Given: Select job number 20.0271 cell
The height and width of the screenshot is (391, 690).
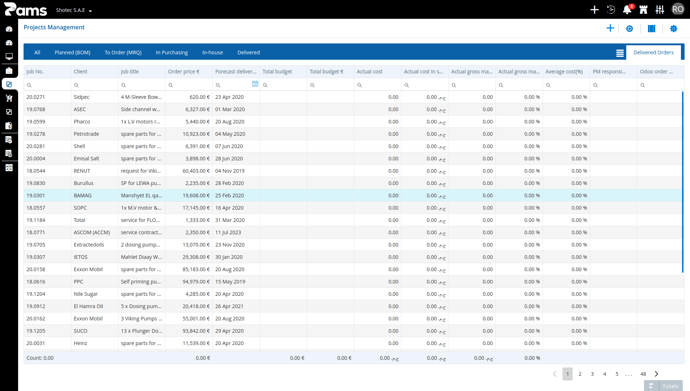Looking at the screenshot, I should (x=47, y=97).
